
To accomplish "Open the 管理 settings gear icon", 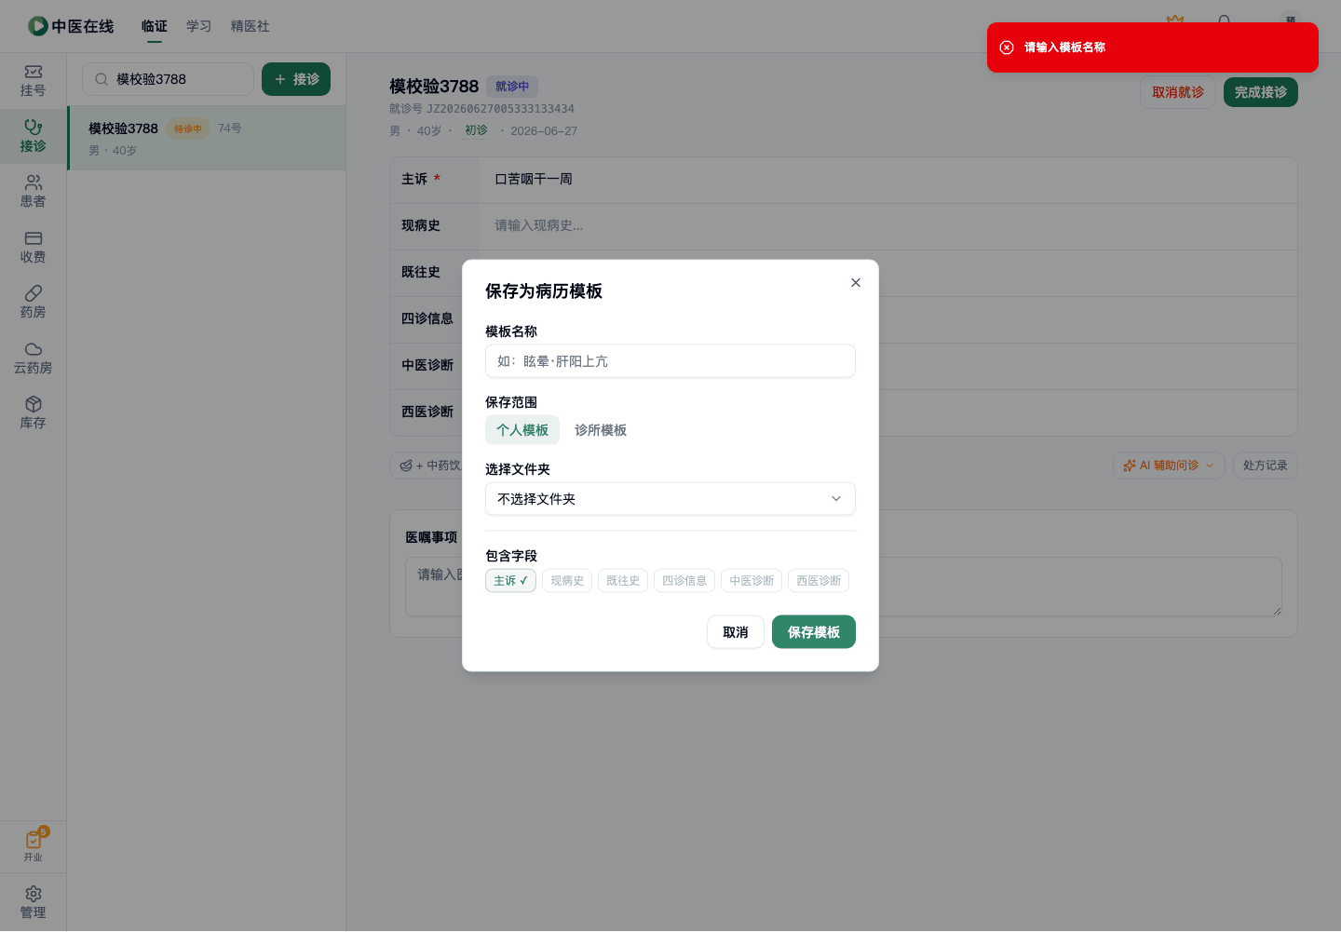I will (34, 894).
